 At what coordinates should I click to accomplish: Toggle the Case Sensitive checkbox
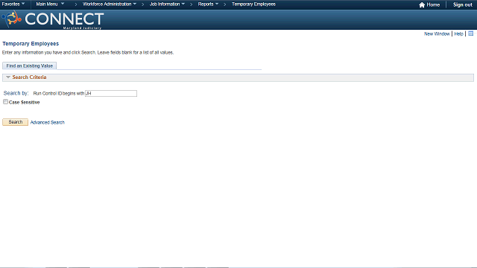(5, 102)
